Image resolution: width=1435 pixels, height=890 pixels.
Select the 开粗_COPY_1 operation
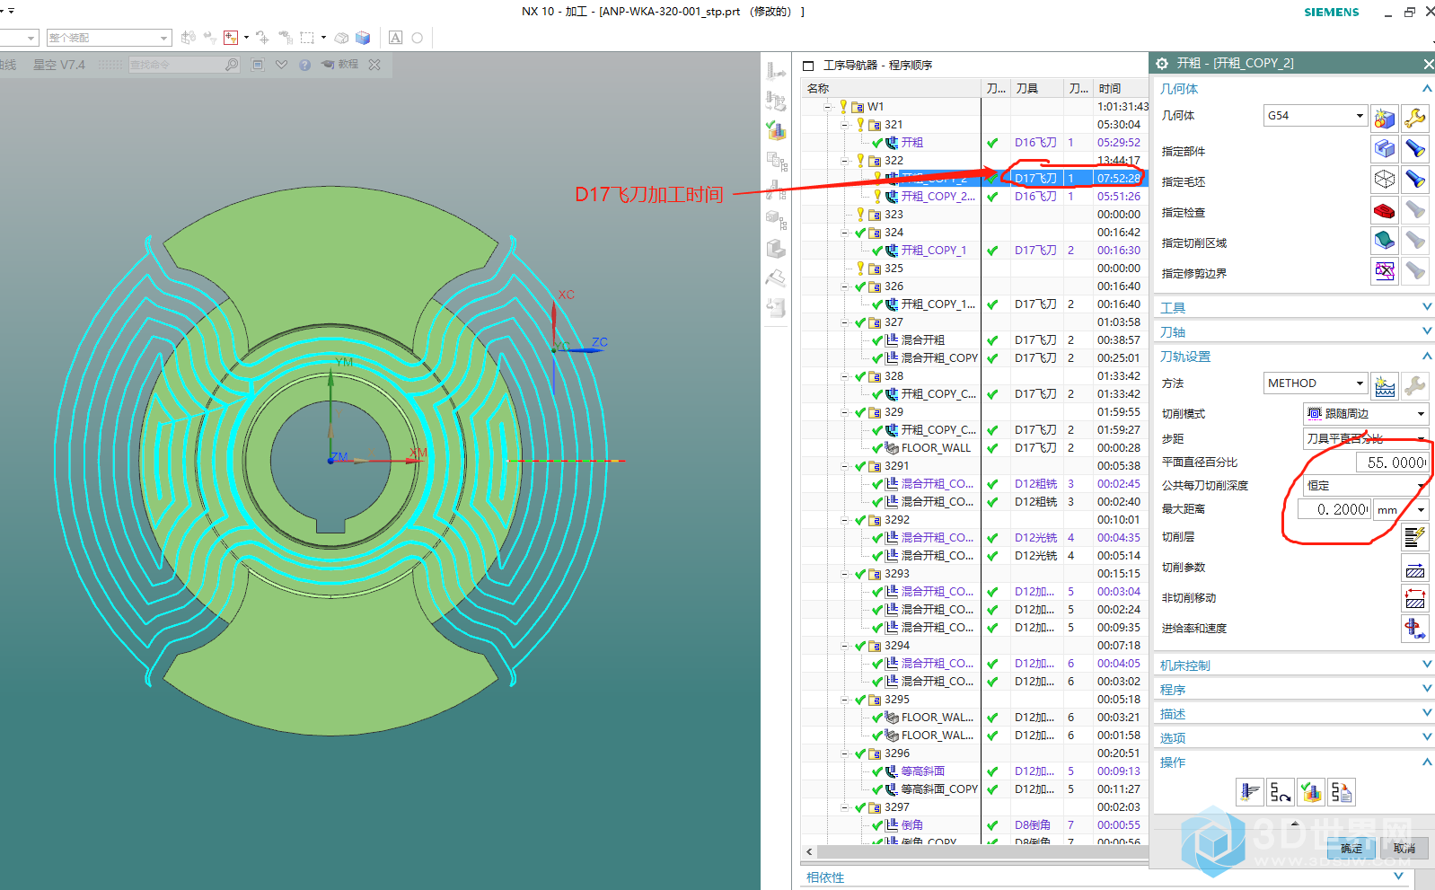click(x=933, y=250)
